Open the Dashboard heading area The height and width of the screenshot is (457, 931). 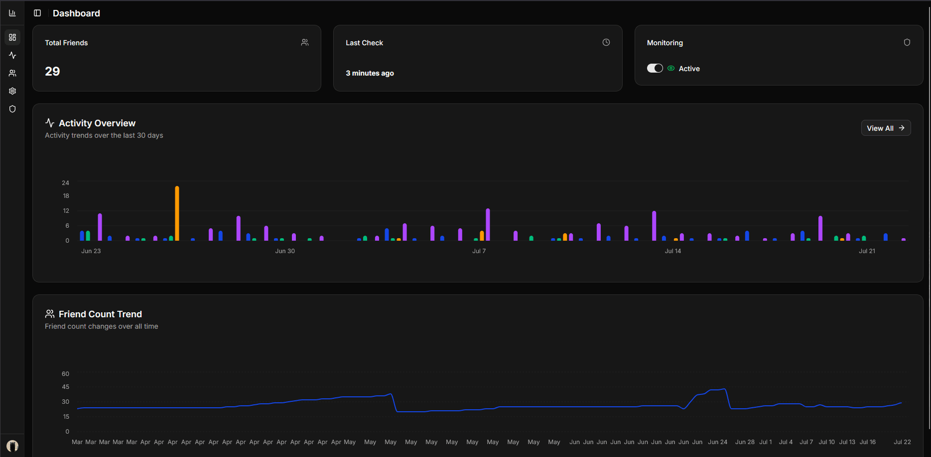point(76,13)
